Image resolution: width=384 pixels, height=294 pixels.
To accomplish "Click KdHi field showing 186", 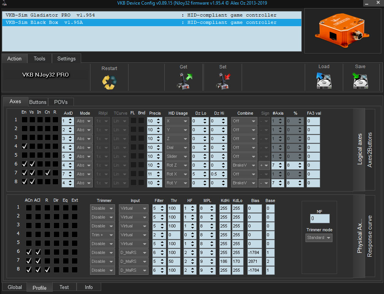I will pos(225,261).
